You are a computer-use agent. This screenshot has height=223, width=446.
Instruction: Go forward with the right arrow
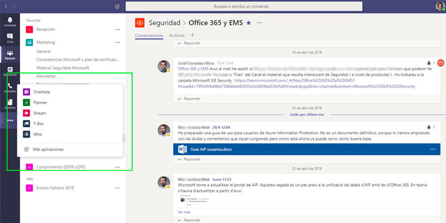tap(14, 6)
